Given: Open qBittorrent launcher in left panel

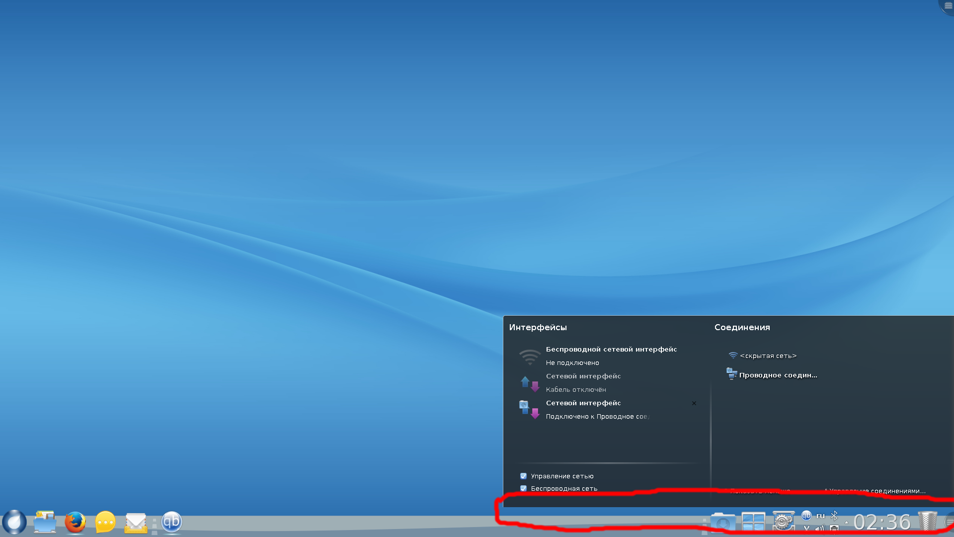Looking at the screenshot, I should pos(171,522).
